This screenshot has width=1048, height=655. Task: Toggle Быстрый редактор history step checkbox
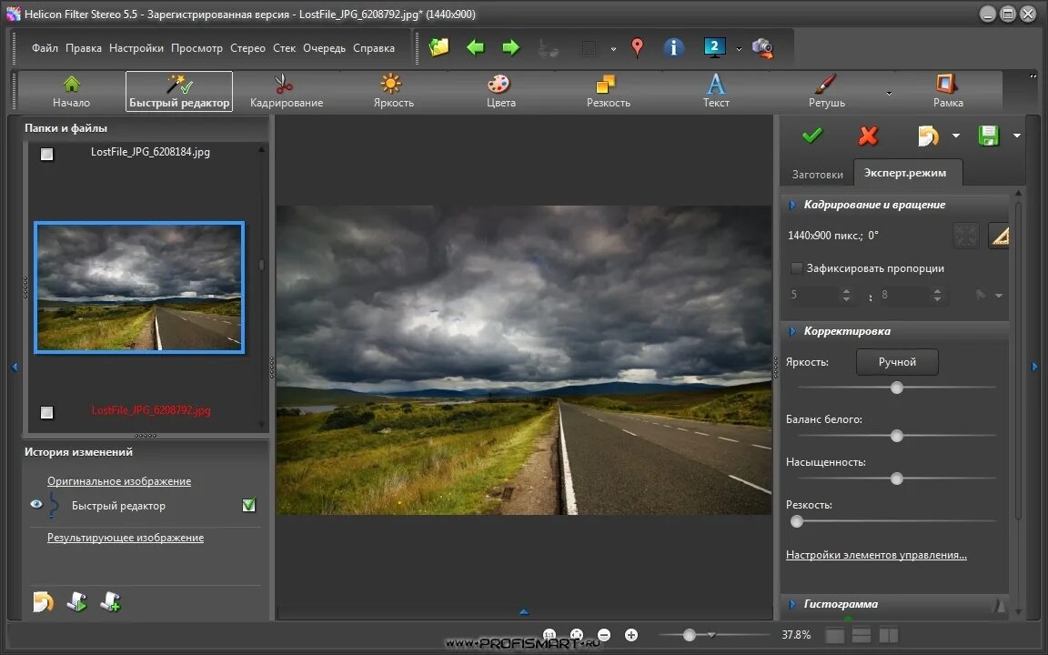(x=248, y=505)
